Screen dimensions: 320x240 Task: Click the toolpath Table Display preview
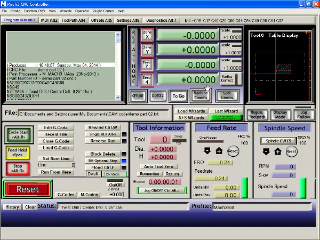pyautogui.click(x=280, y=66)
